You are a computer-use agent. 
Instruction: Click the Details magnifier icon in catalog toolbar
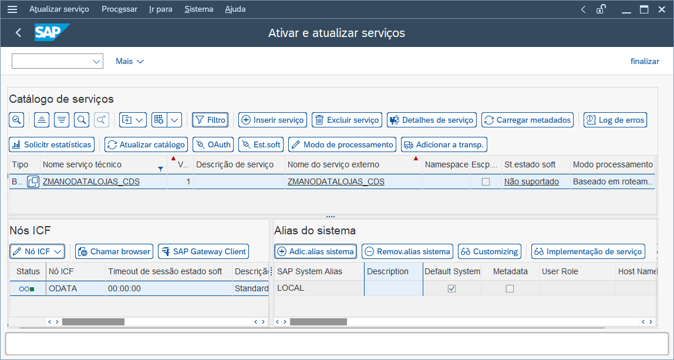coord(16,120)
